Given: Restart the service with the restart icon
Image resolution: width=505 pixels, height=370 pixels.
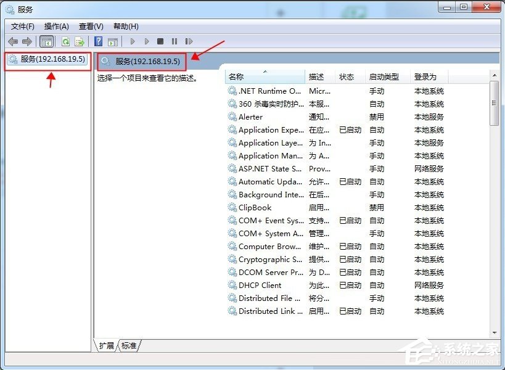Looking at the screenshot, I should [x=189, y=41].
